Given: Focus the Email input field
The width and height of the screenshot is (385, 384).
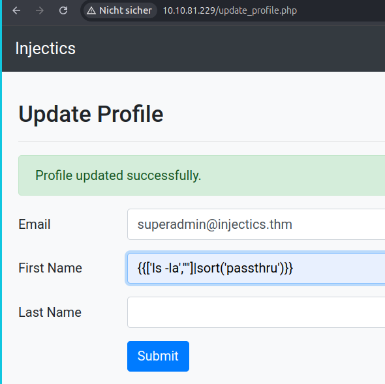Looking at the screenshot, I should 256,224.
